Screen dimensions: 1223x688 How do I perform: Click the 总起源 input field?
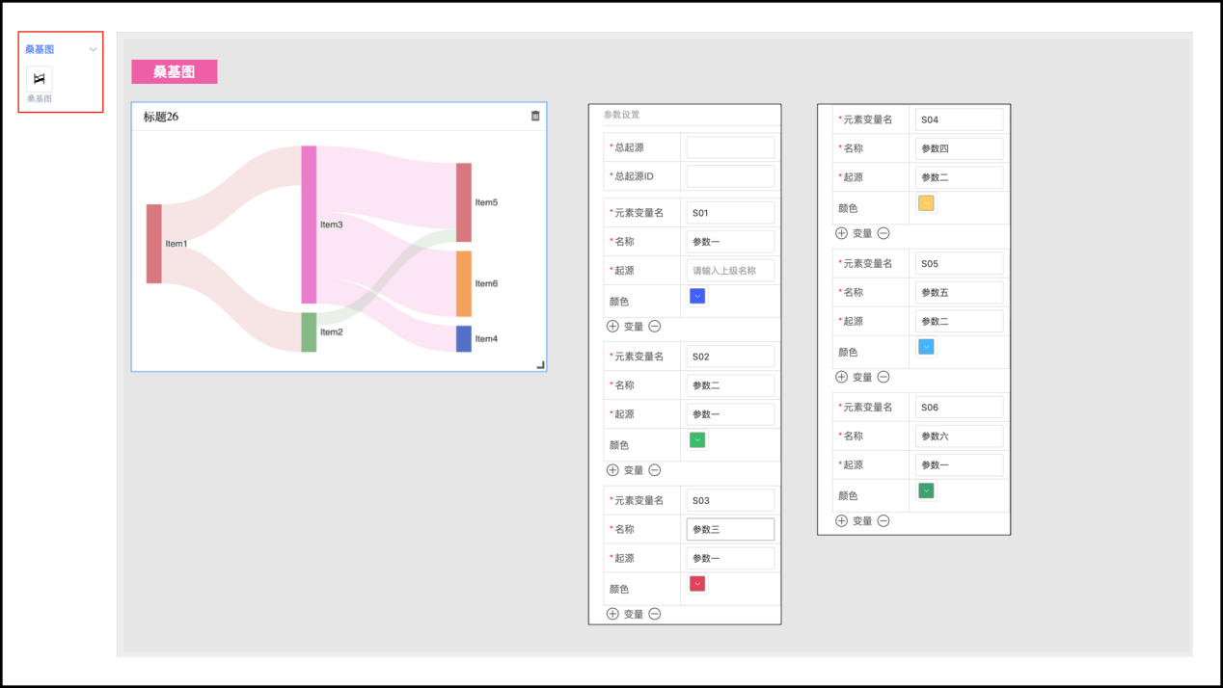730,147
